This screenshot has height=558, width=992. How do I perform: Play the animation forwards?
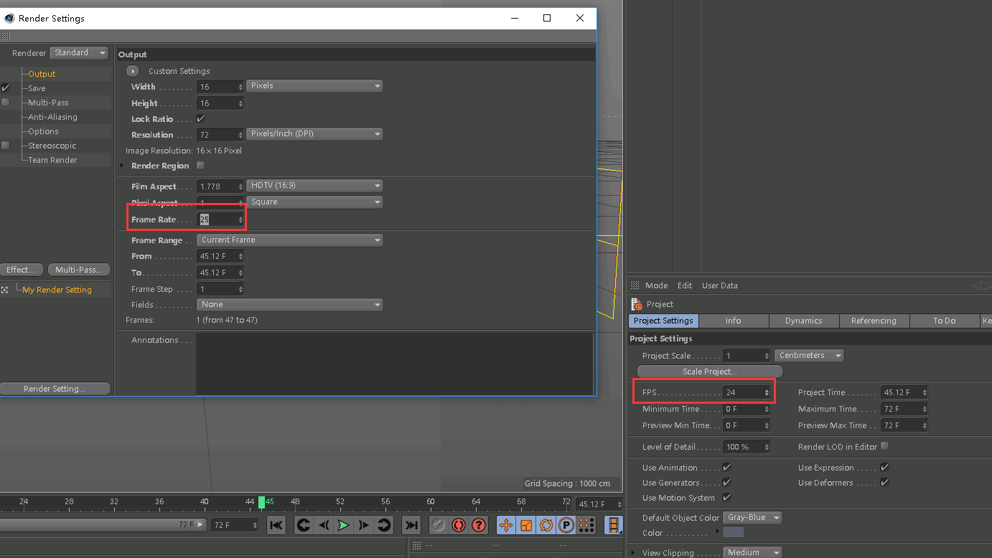click(x=344, y=525)
